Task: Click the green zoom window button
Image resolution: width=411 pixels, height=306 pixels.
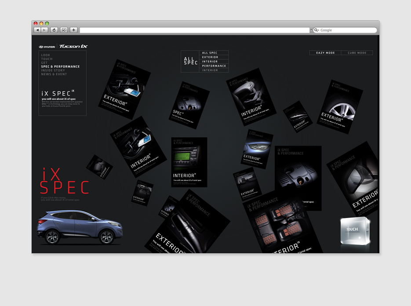Action: [x=47, y=23]
